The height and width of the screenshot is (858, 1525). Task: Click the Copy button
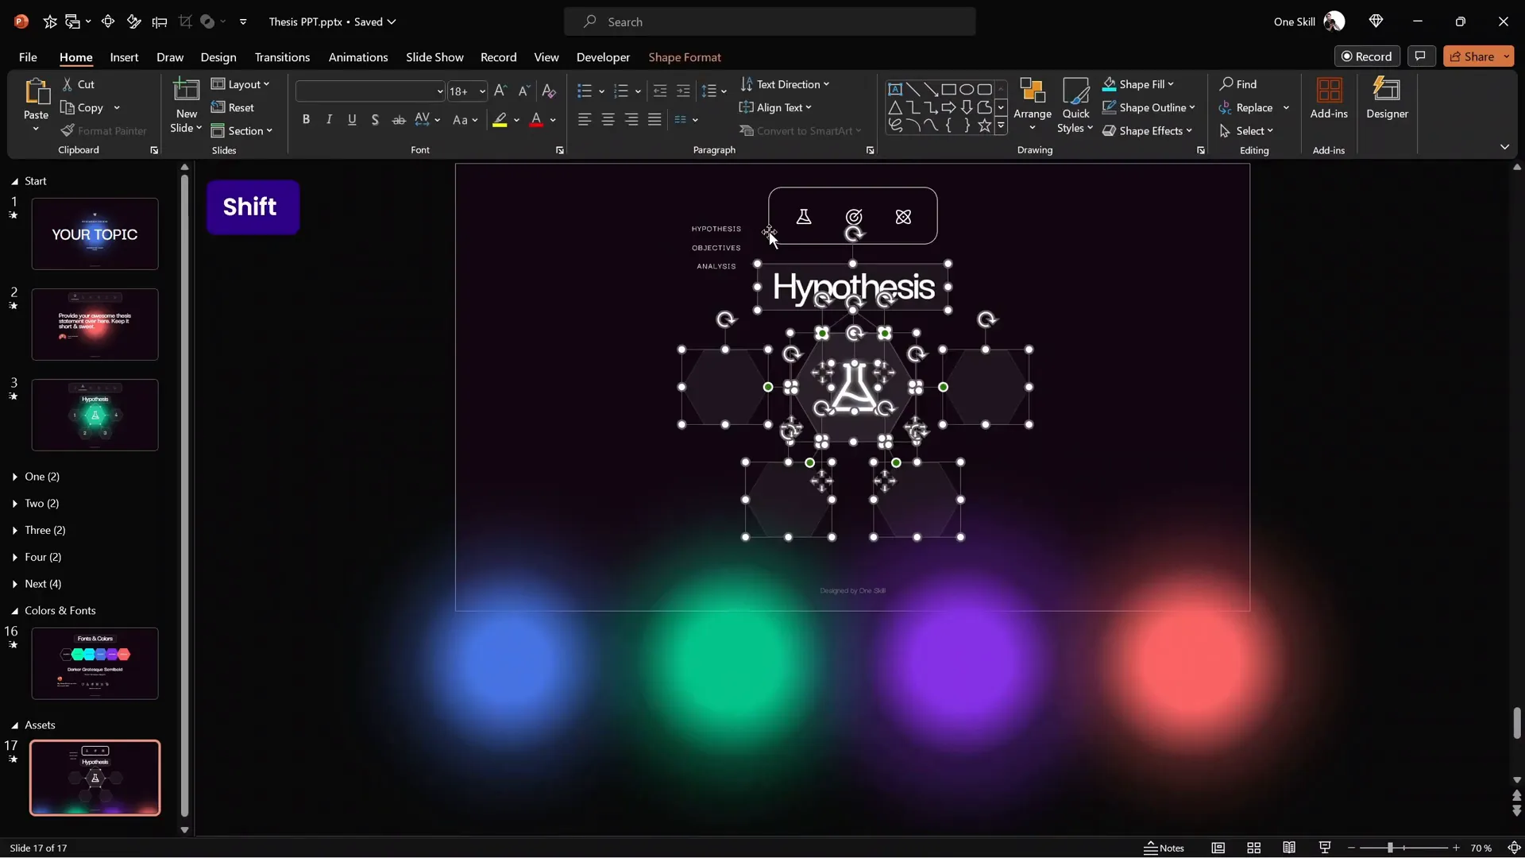pos(83,107)
